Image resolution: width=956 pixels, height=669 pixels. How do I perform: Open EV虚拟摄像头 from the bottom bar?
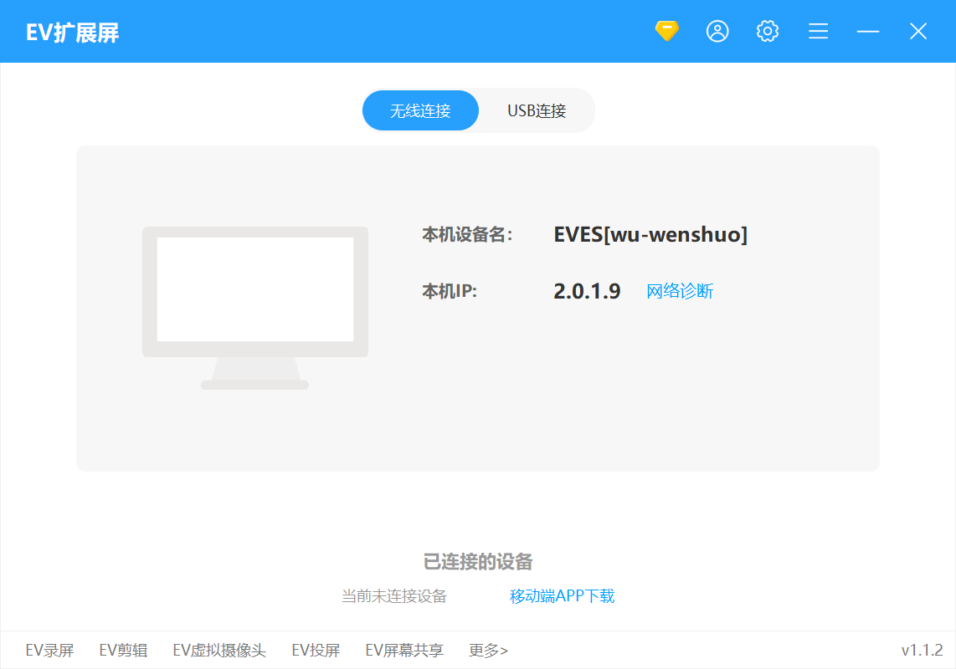coord(218,650)
